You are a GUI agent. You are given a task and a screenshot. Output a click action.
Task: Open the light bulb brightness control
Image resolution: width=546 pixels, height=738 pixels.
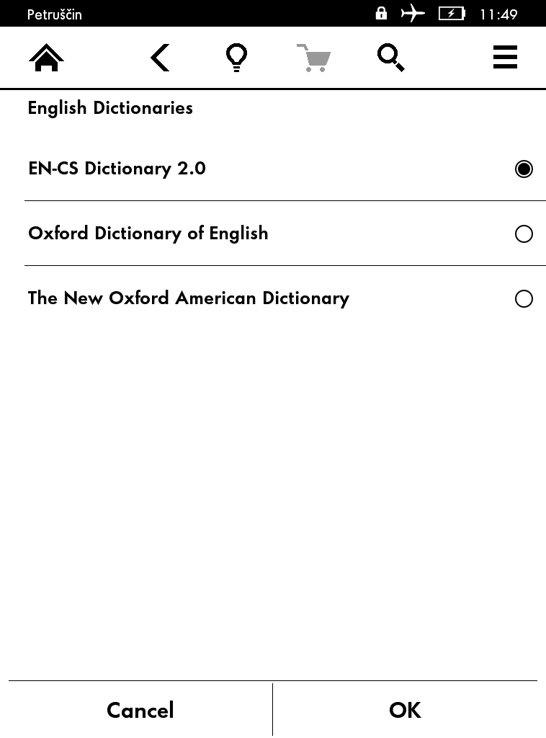point(236,58)
